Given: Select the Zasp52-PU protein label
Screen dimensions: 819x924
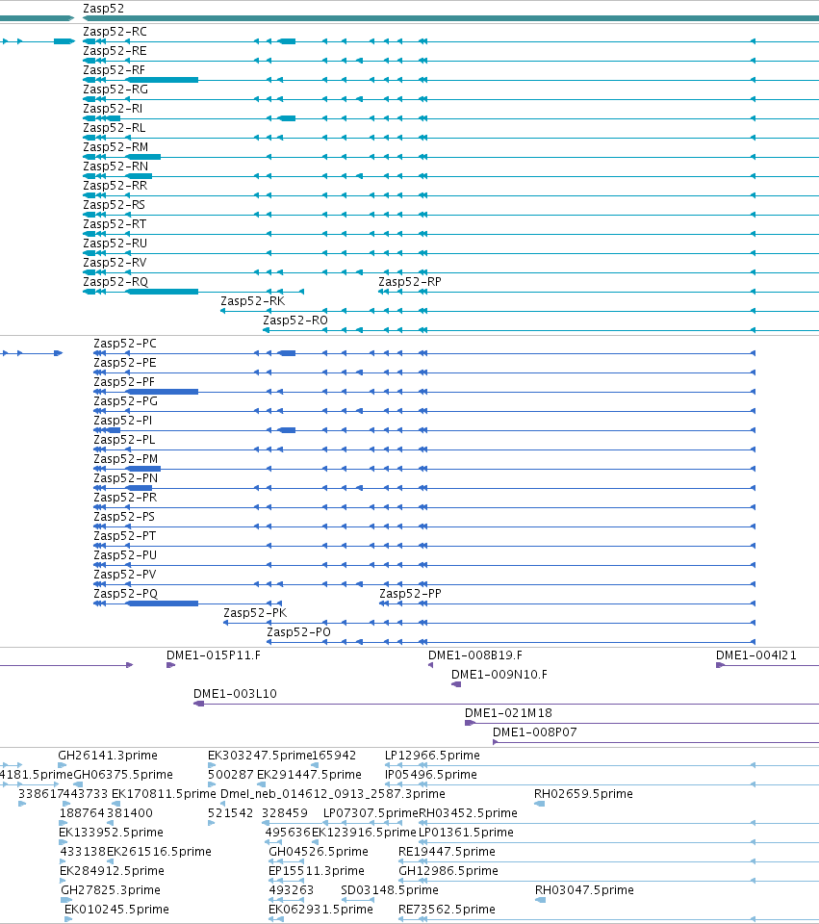Looking at the screenshot, I should coord(125,555).
